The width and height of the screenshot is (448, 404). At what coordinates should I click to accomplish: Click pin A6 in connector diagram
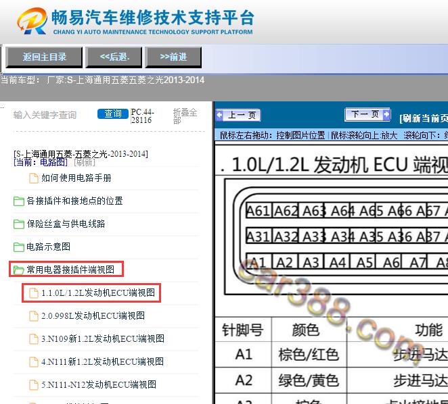[389, 262]
